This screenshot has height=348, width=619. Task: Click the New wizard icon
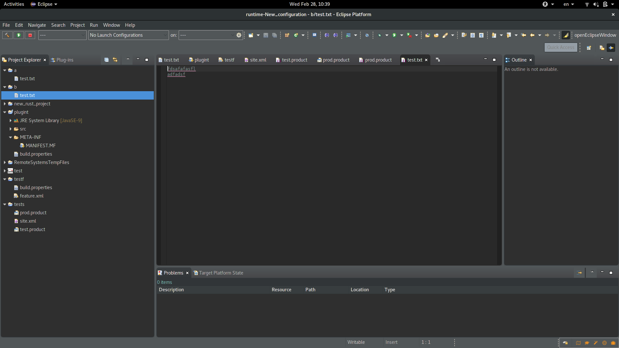251,35
